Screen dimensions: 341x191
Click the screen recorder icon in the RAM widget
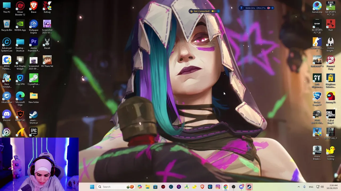[269, 8]
